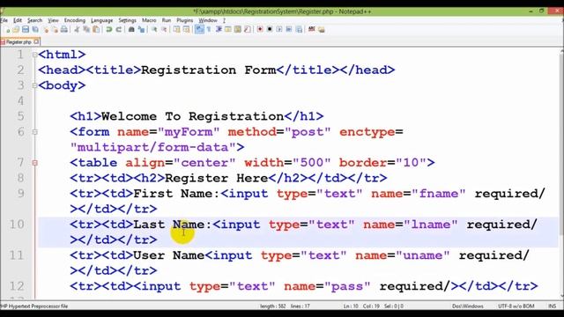Toggle Show All Characters paragraph icon

(x=209, y=29)
